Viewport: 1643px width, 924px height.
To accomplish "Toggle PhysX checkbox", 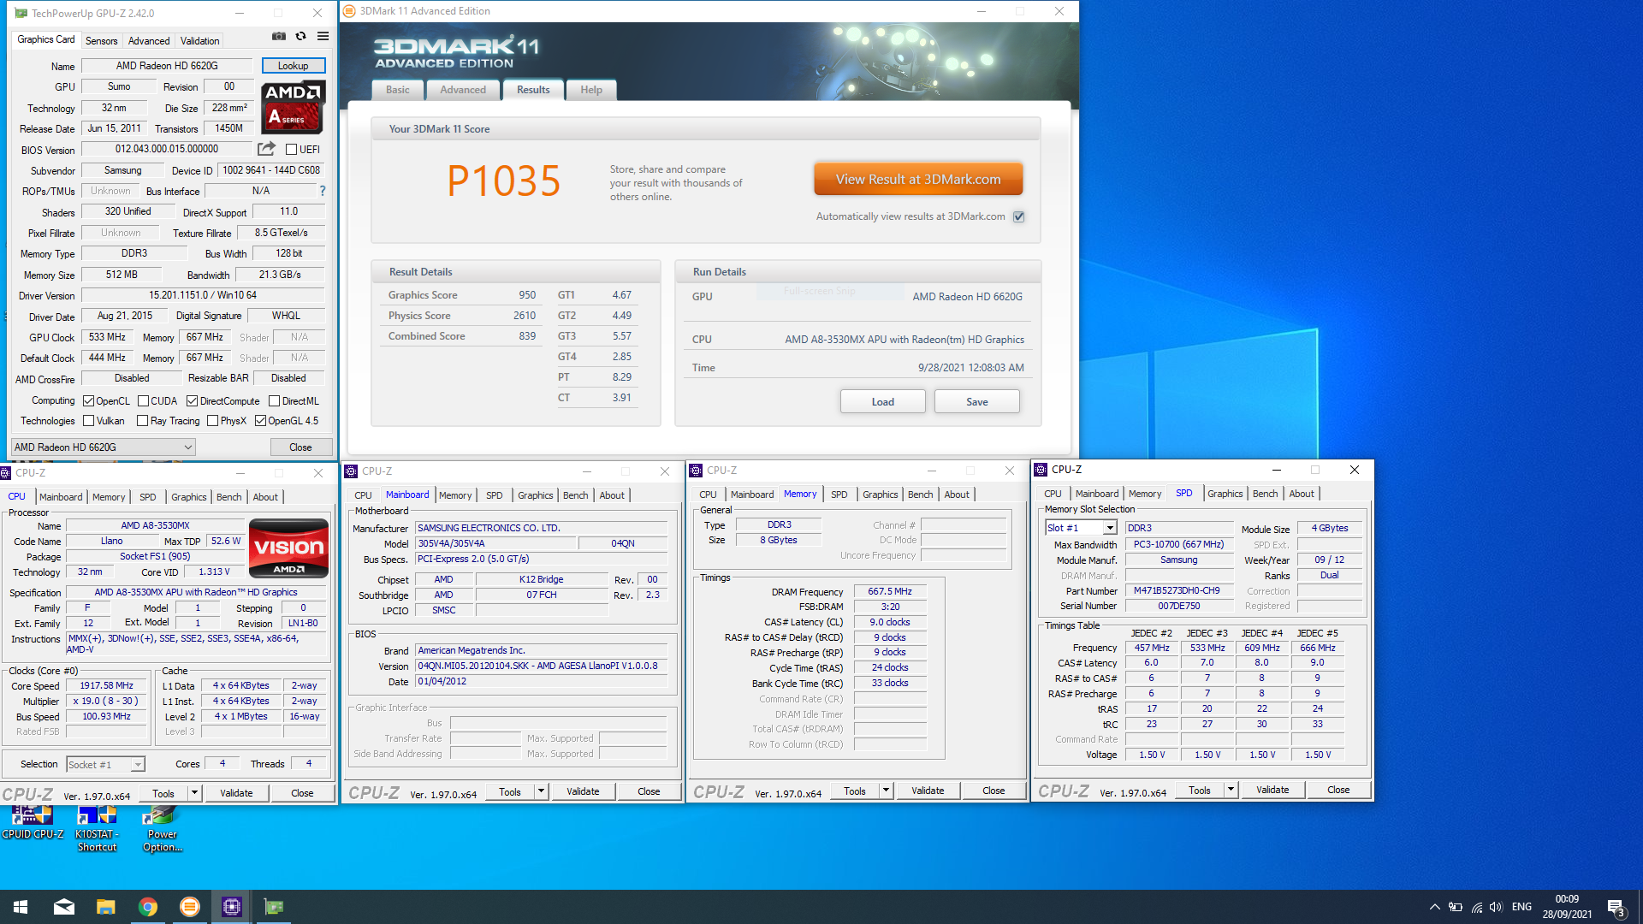I will (x=212, y=421).
